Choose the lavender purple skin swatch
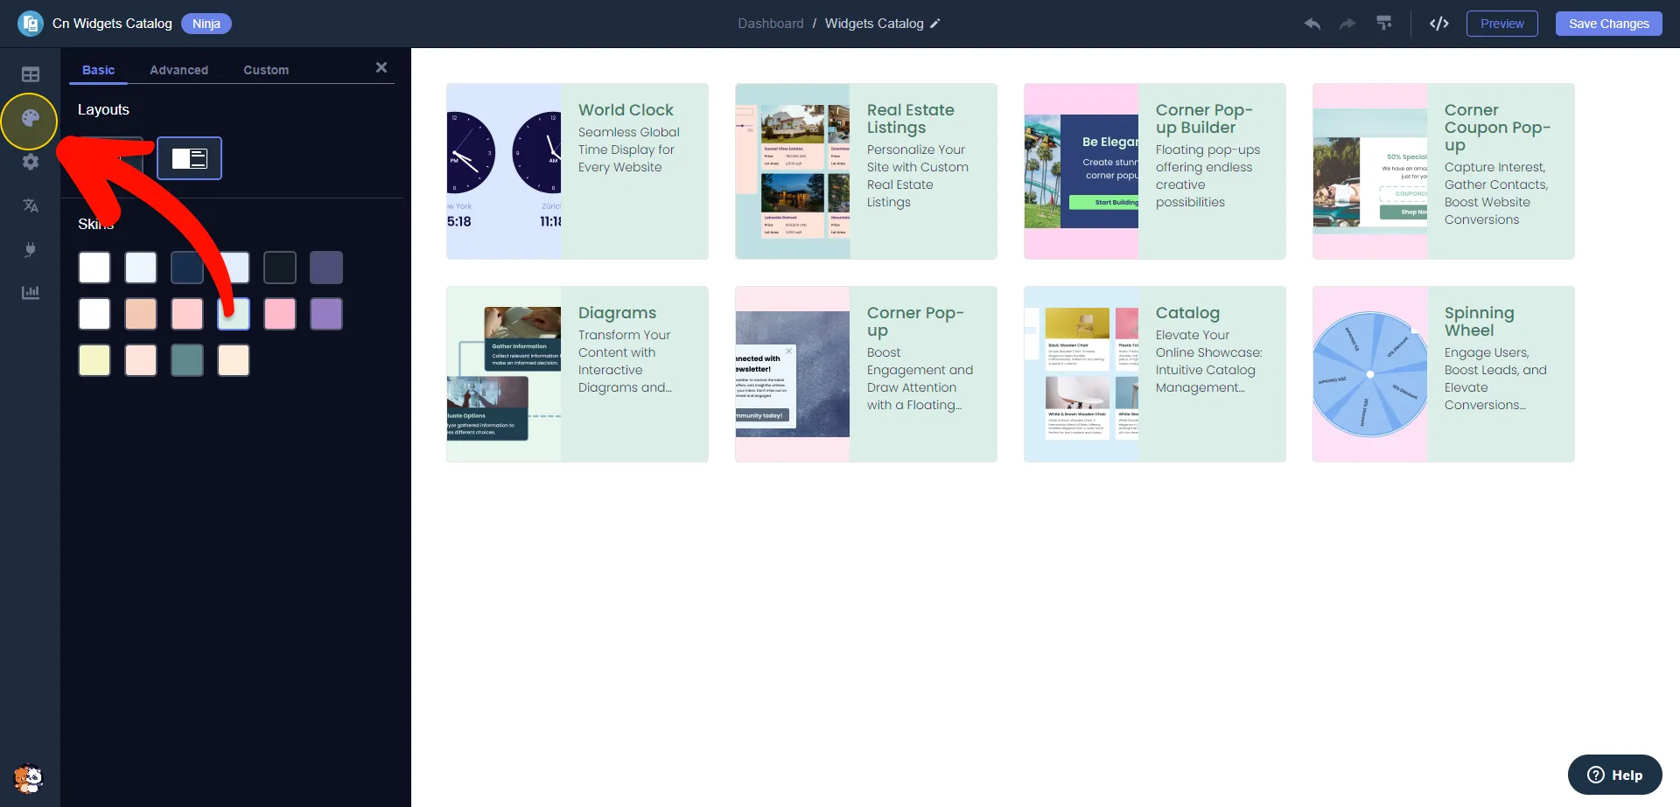 326,314
